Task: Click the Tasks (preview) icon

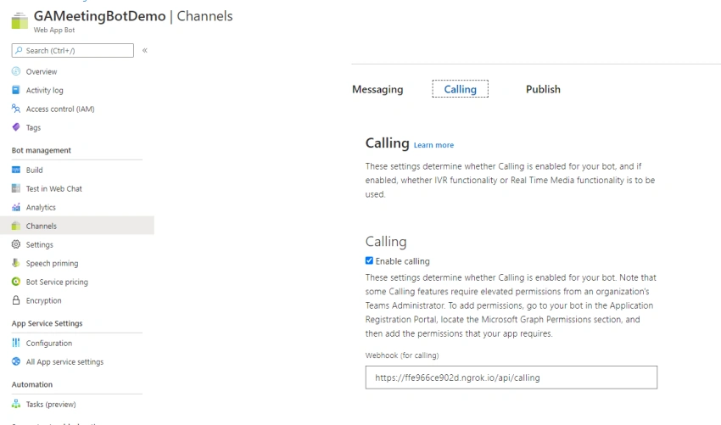Action: click(x=16, y=404)
